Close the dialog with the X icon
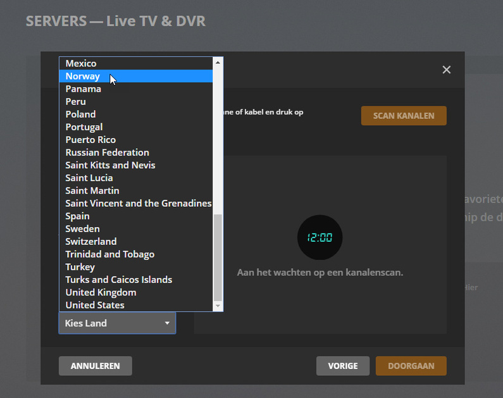Image resolution: width=503 pixels, height=398 pixels. [446, 70]
